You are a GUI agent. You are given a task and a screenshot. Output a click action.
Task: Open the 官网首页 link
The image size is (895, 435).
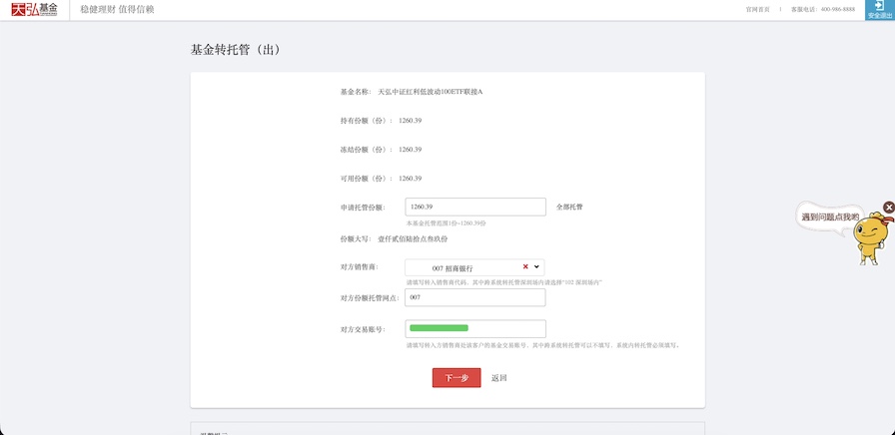pyautogui.click(x=757, y=9)
